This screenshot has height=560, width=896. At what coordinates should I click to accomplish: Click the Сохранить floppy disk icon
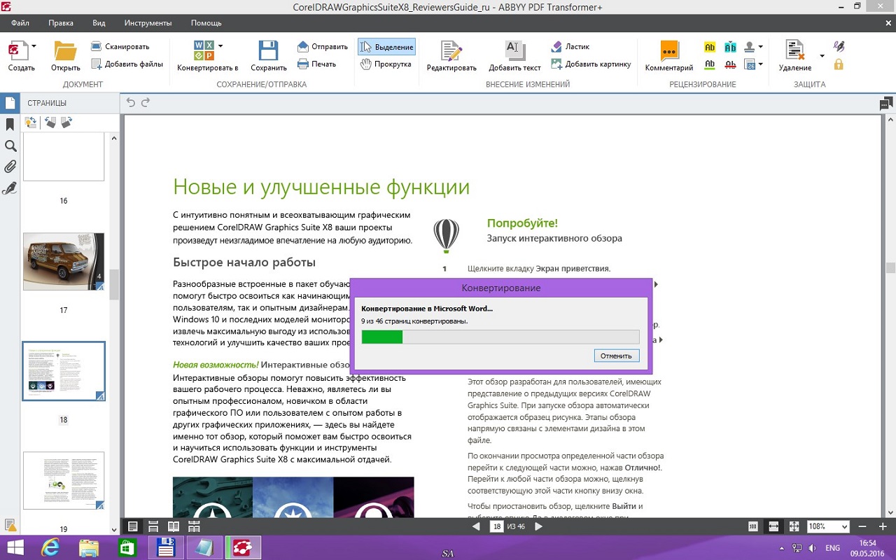(268, 50)
